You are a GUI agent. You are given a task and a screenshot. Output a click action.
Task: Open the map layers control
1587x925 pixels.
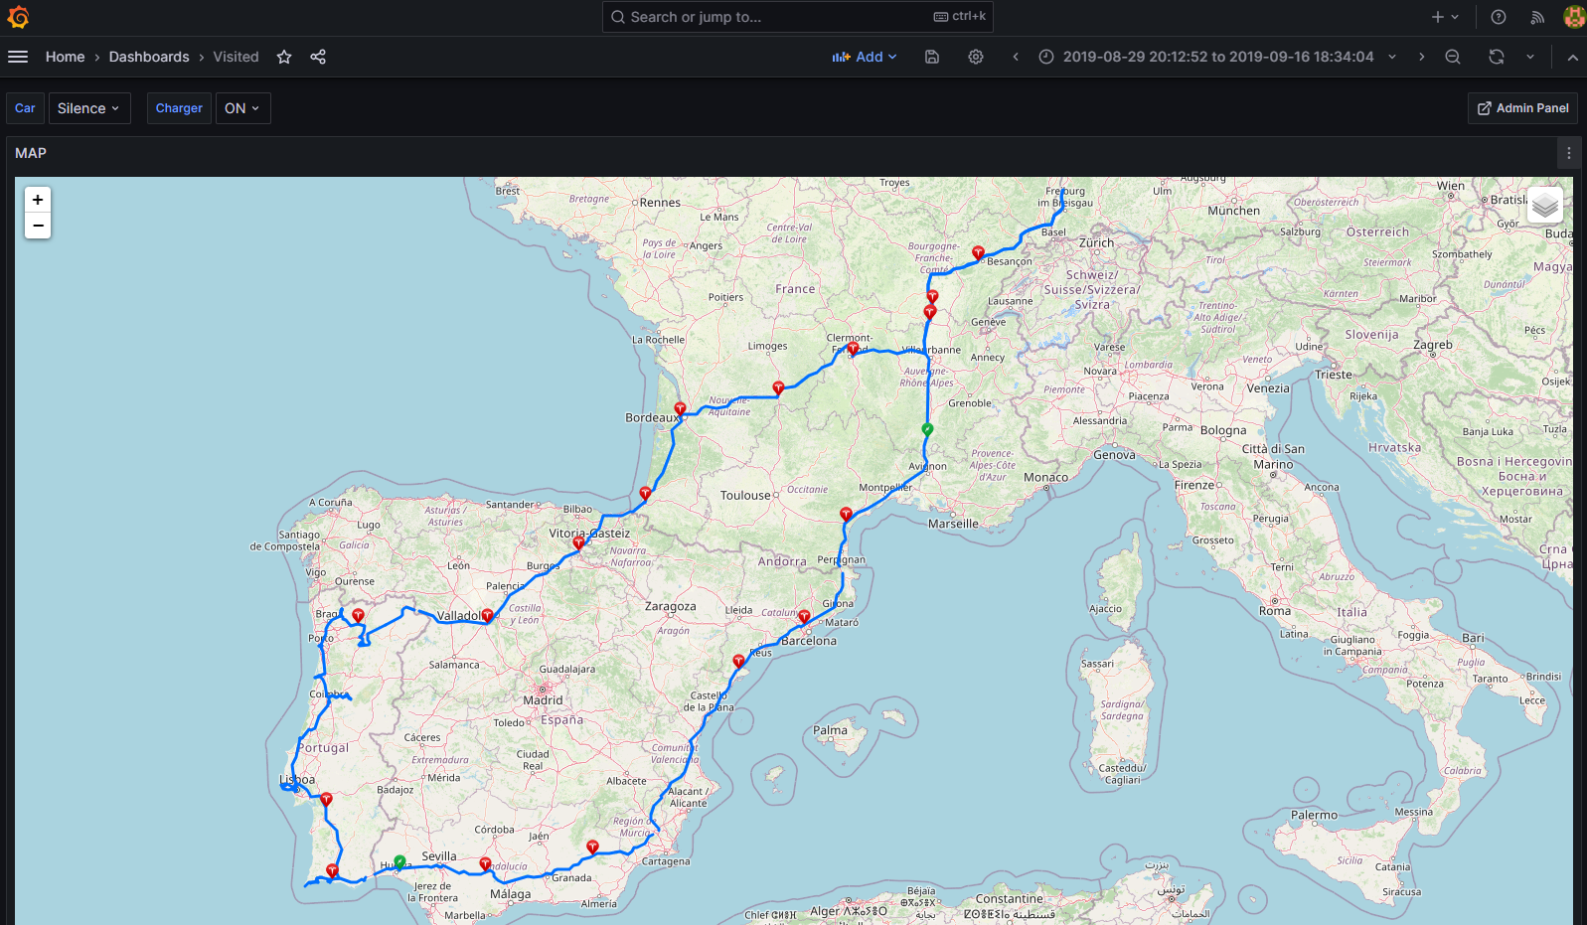pyautogui.click(x=1544, y=206)
